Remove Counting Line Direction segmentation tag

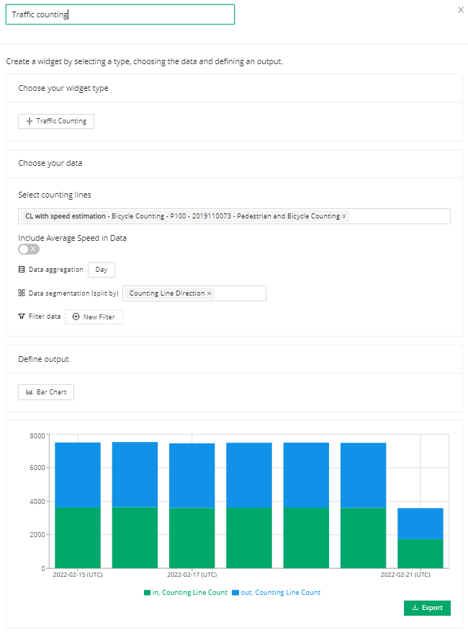click(209, 293)
